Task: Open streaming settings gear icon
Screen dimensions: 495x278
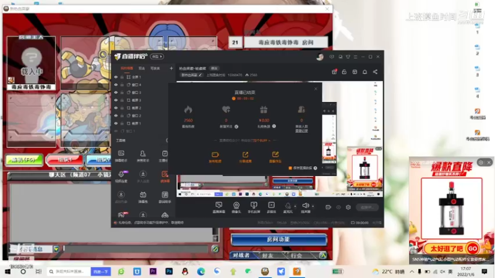Action: (x=348, y=207)
